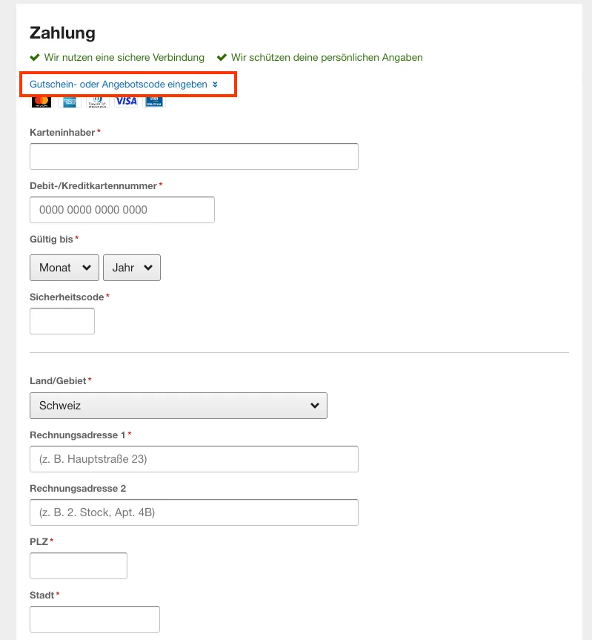Click the Visa Electron logo icon
This screenshot has width=592, height=640.
coord(154,102)
